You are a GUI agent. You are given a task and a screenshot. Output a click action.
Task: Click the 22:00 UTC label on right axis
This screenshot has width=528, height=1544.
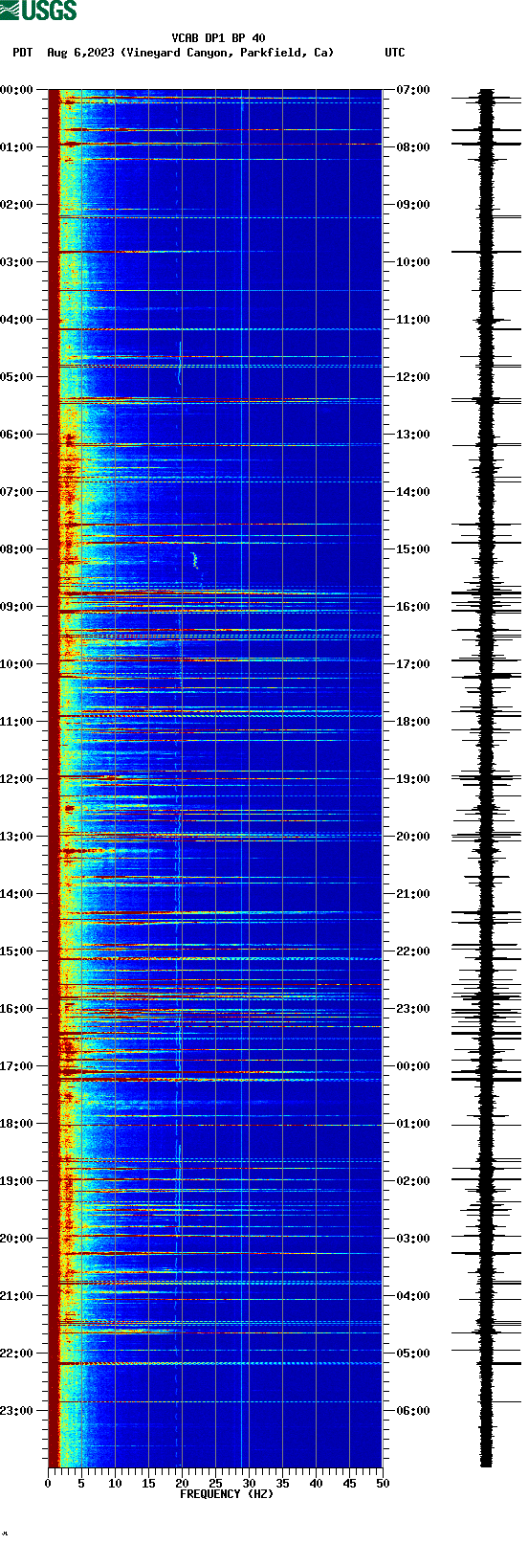pos(413,951)
